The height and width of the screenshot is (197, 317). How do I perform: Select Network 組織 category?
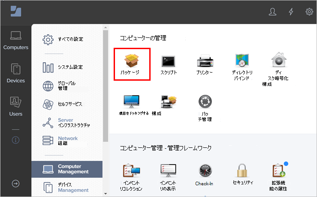(60, 141)
